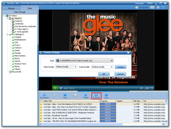Select Glee Any Way You Want It row
Screen dimensions: 171x129
[102, 107]
